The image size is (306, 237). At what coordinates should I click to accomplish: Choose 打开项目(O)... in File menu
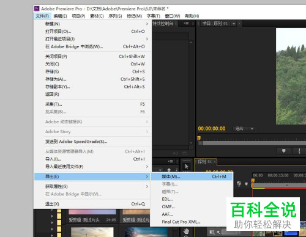click(93, 31)
